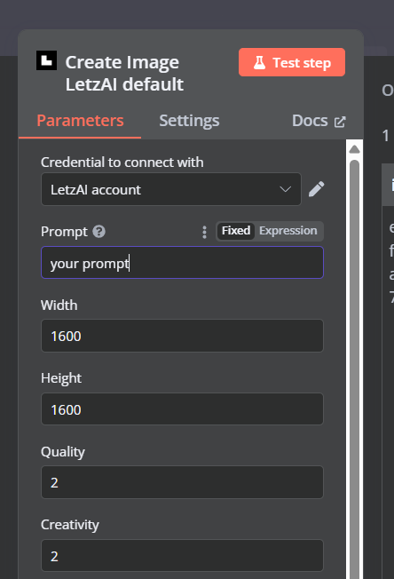Click the Creativity input field
Image resolution: width=394 pixels, height=579 pixels.
click(182, 556)
